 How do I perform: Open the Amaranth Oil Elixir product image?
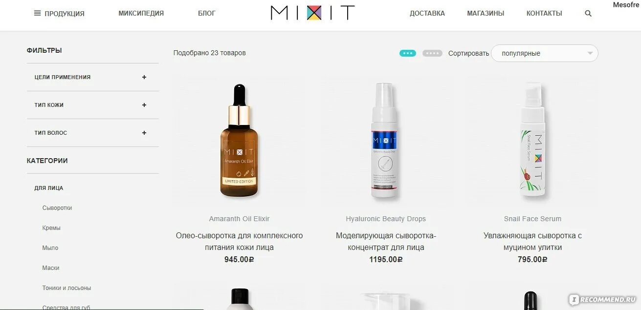tap(239, 141)
